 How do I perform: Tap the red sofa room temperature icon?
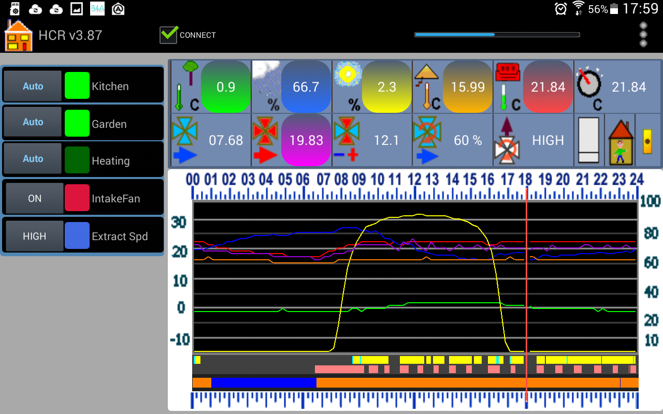508,86
